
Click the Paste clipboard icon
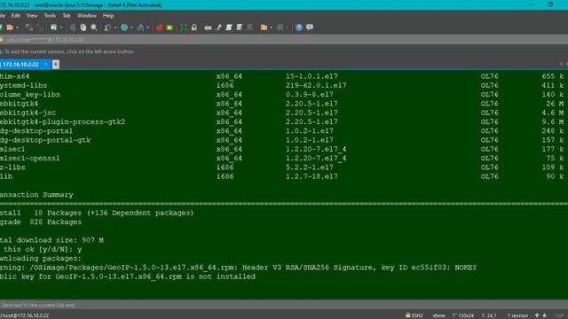(x=83, y=27)
